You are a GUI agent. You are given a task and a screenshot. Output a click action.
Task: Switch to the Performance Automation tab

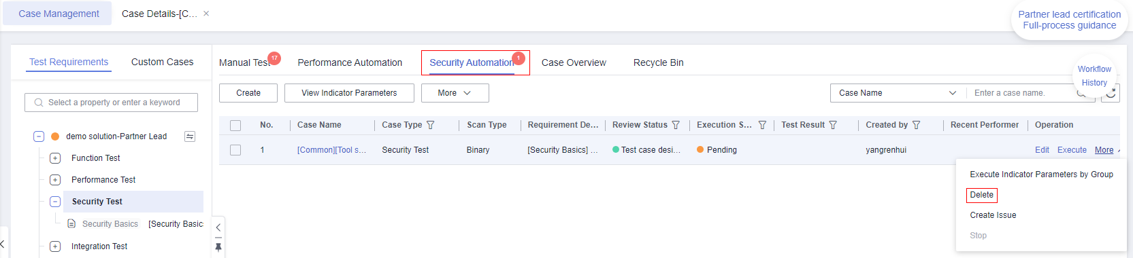[350, 62]
